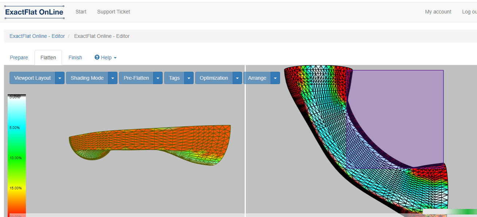
Task: Click the Shading Mode button
Action: pyautogui.click(x=87, y=78)
